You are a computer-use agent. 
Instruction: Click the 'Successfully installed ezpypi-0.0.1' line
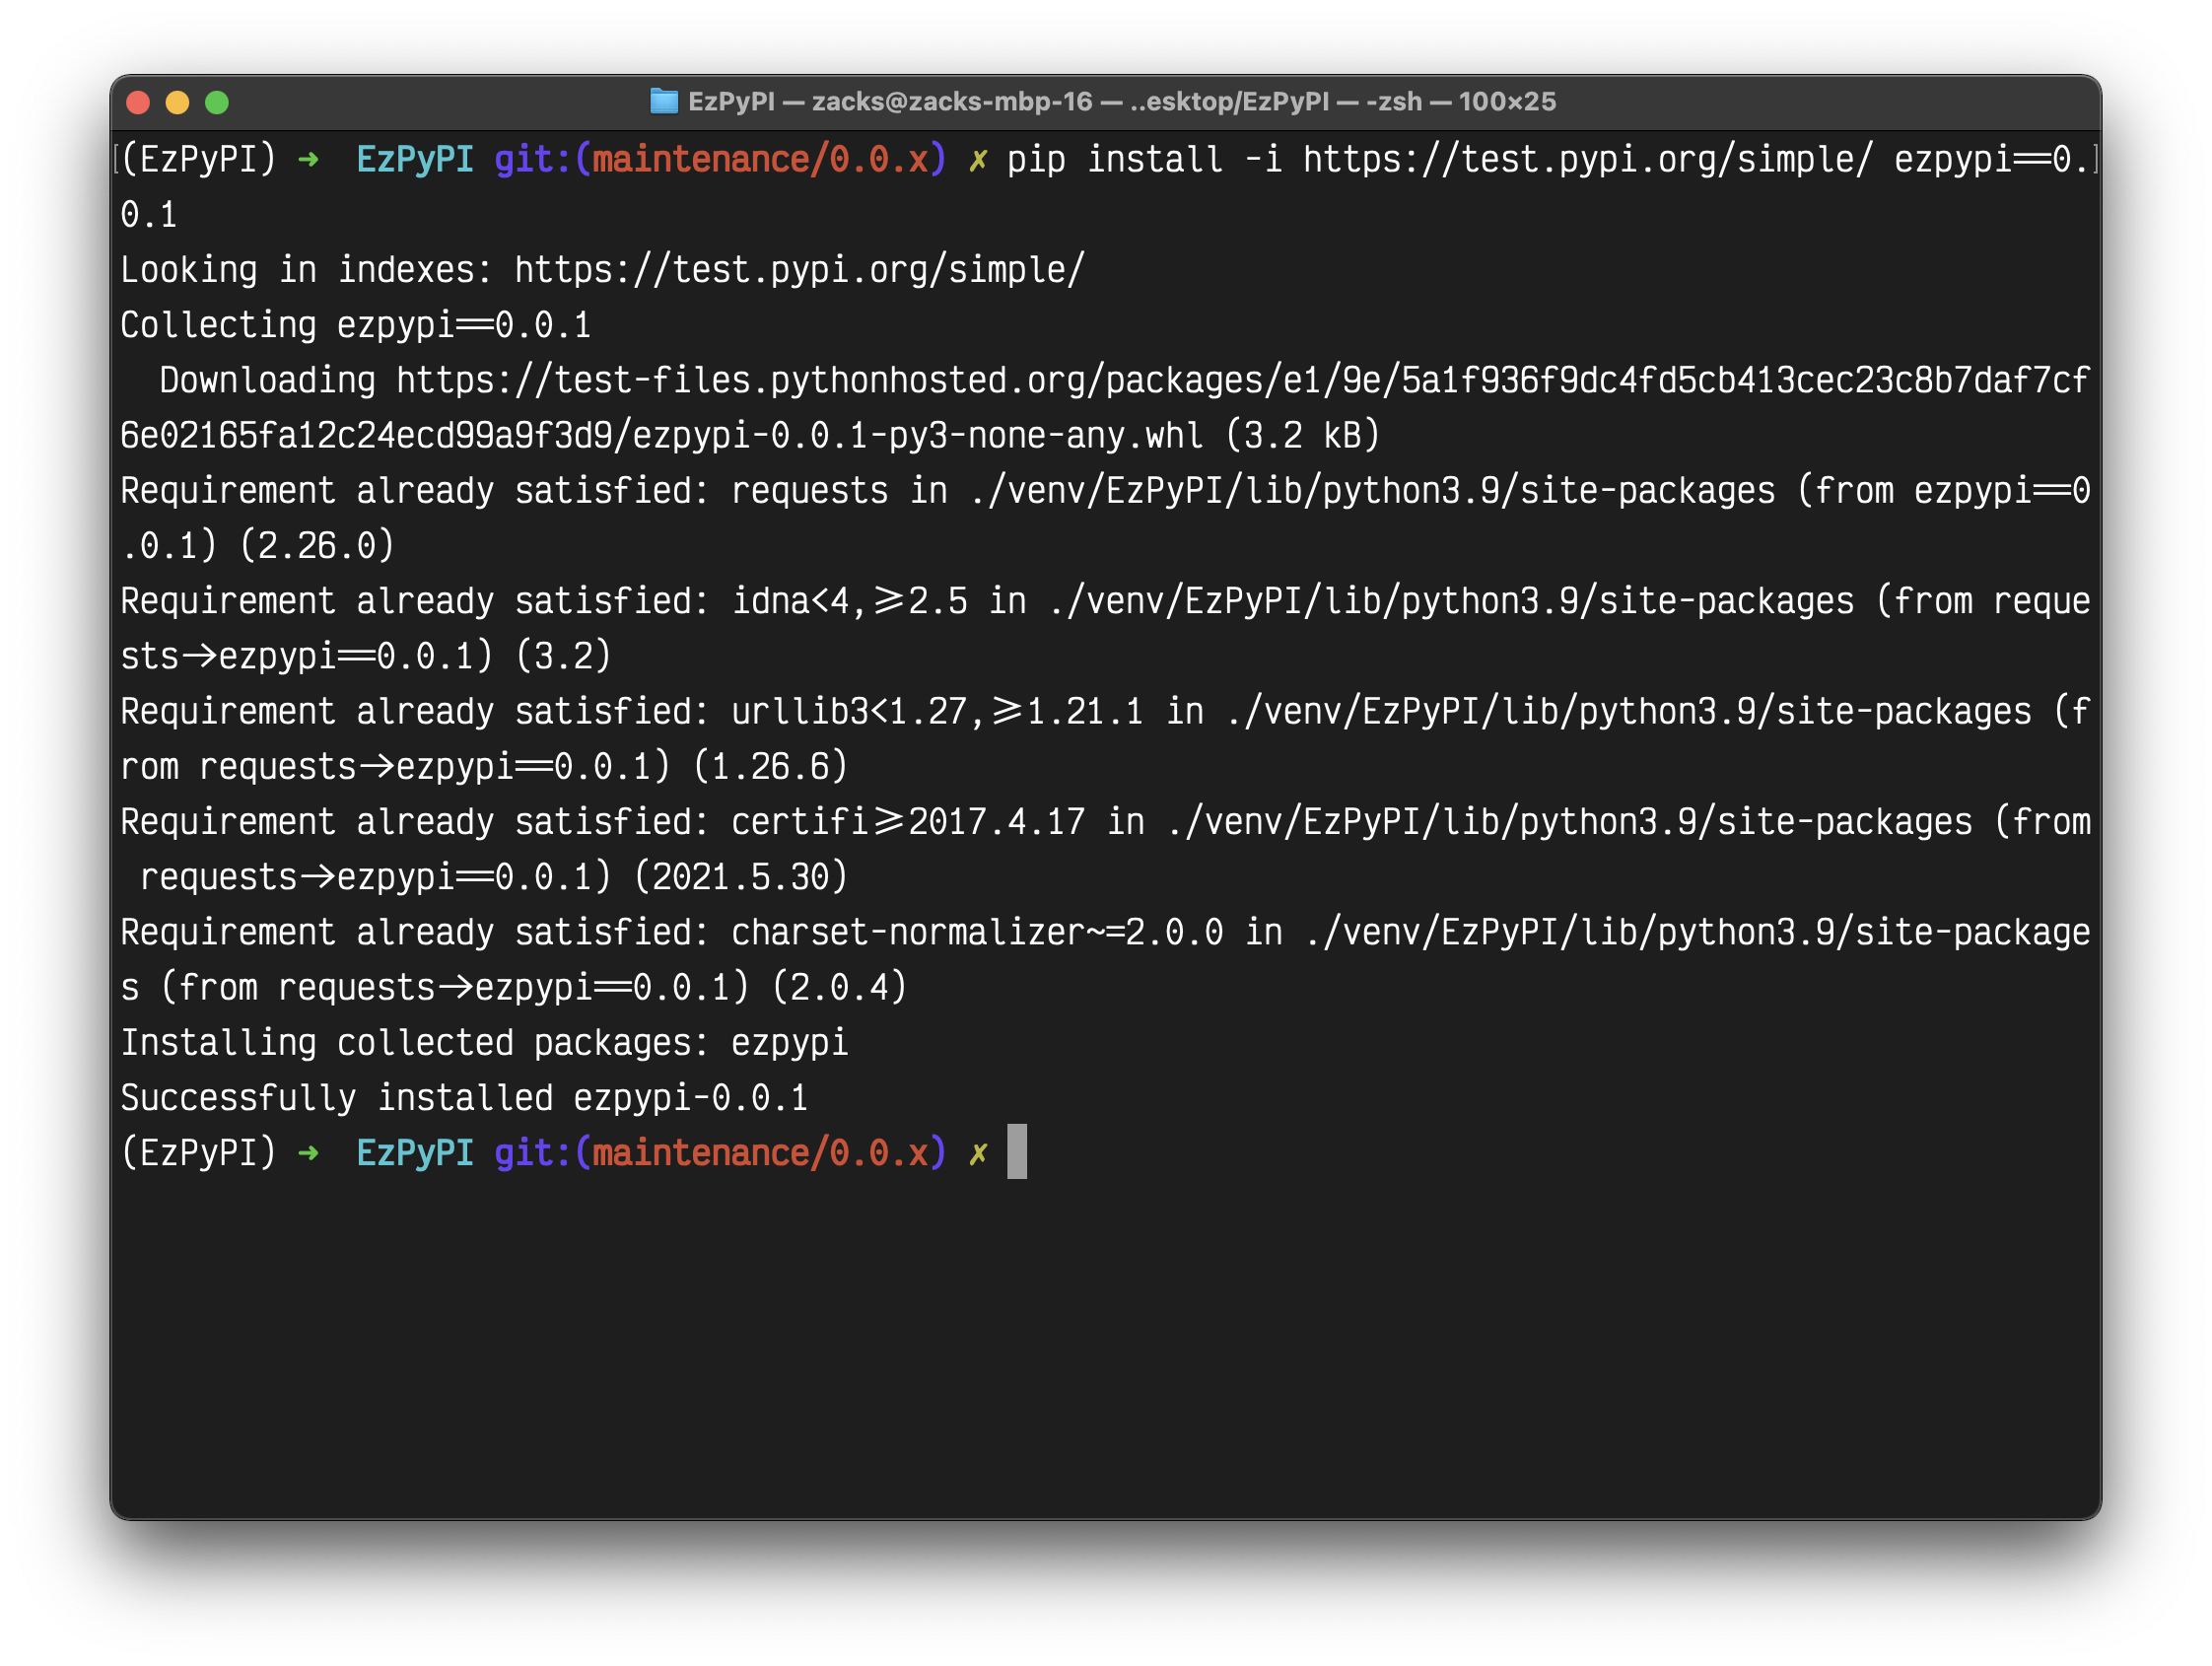click(463, 1098)
